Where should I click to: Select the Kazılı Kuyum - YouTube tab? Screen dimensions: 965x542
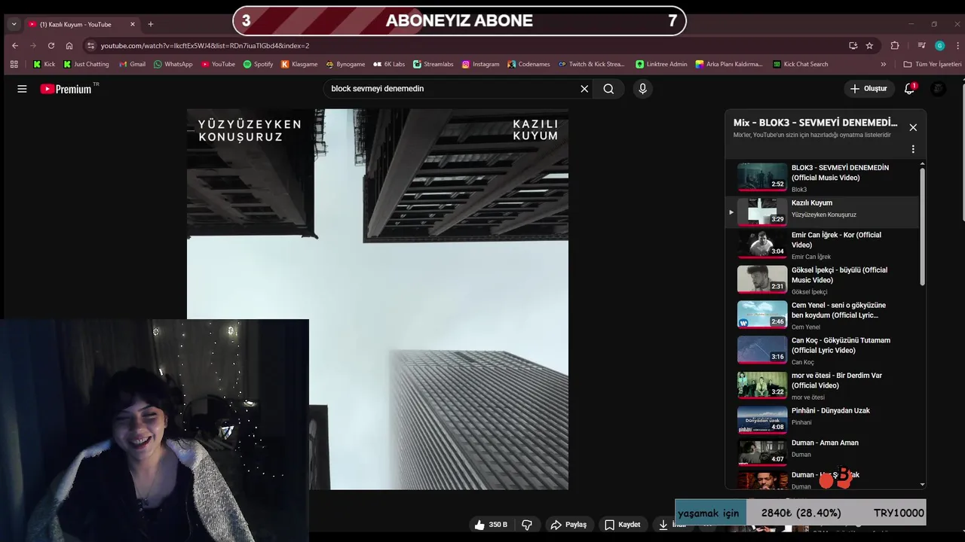click(81, 24)
